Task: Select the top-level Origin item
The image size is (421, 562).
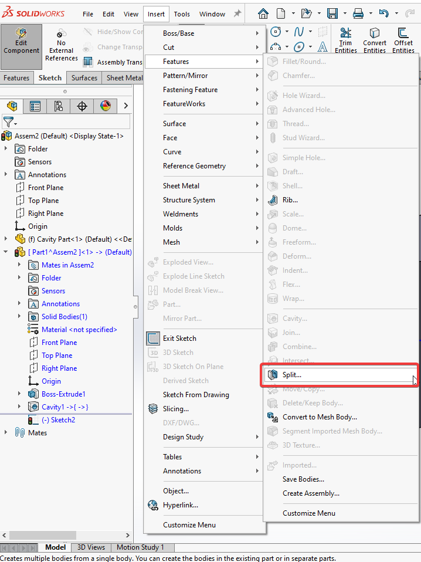Action: [x=38, y=226]
